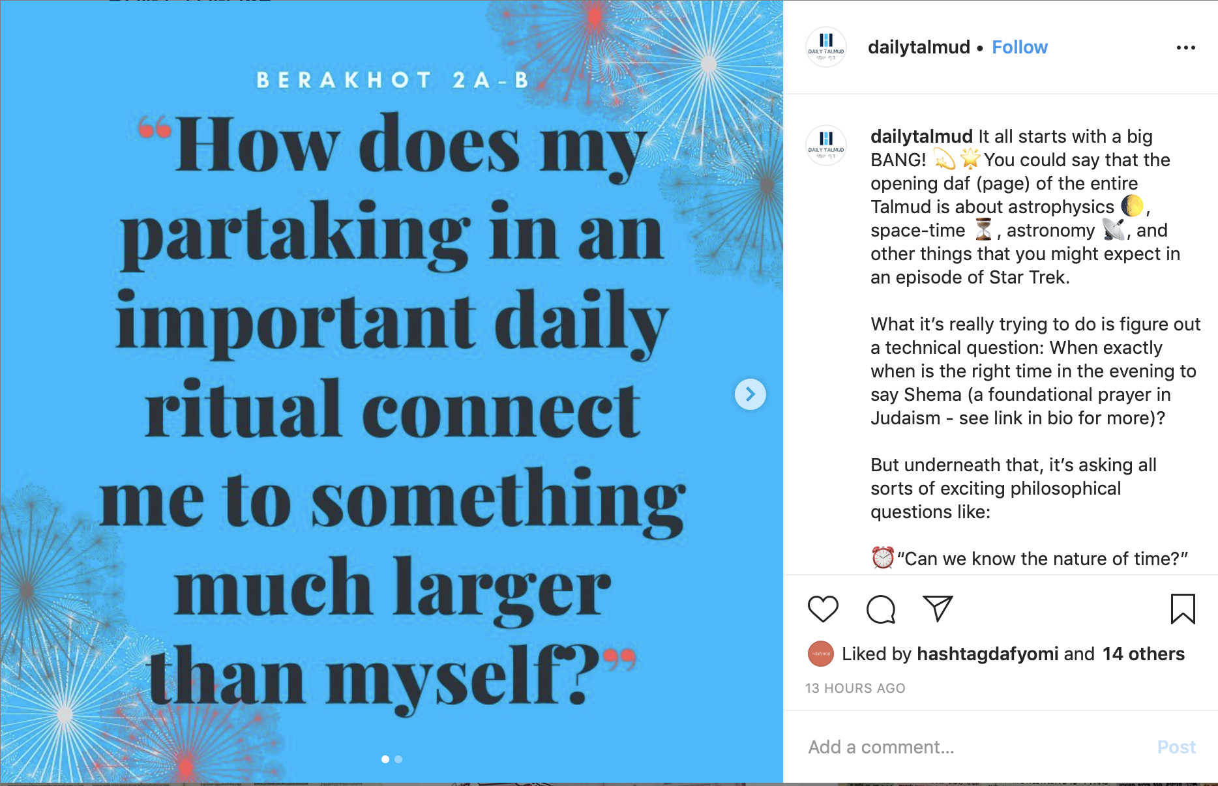Open comments via speech bubble icon
This screenshot has width=1218, height=786.
(x=880, y=609)
